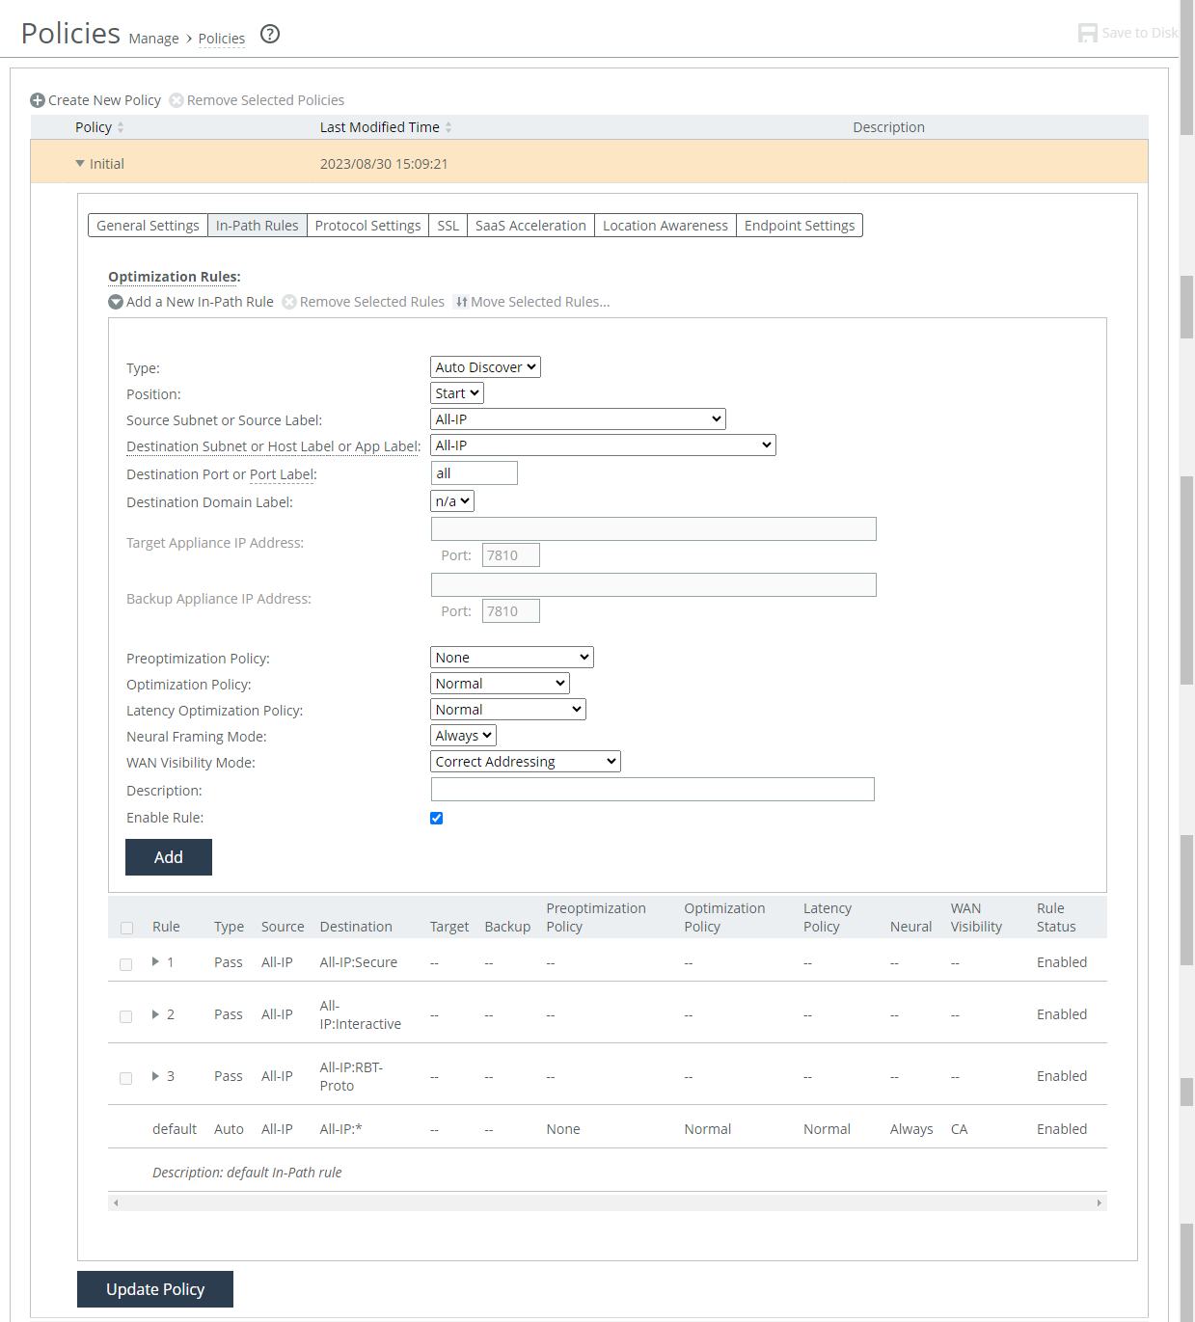The height and width of the screenshot is (1322, 1195).
Task: Click the Update Policy button
Action: pos(155,1289)
